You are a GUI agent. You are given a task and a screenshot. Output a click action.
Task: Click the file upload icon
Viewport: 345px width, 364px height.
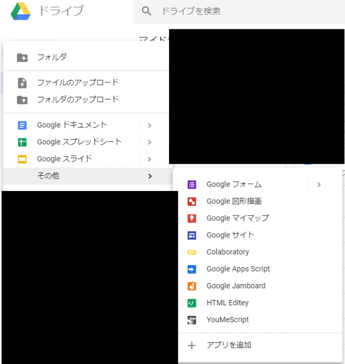[23, 83]
